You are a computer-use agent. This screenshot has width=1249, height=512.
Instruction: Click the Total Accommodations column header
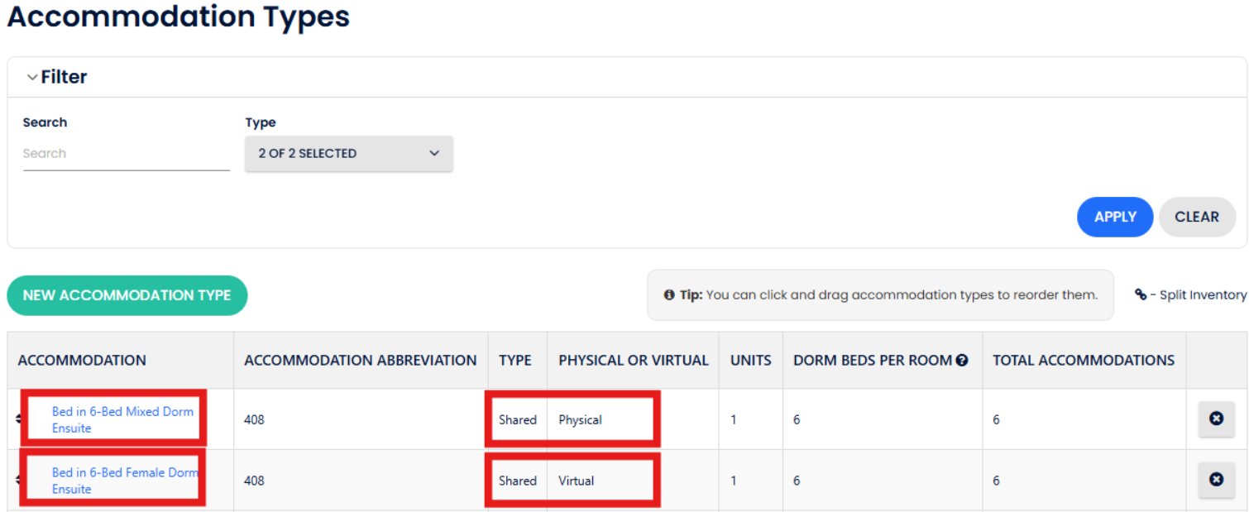point(1083,361)
